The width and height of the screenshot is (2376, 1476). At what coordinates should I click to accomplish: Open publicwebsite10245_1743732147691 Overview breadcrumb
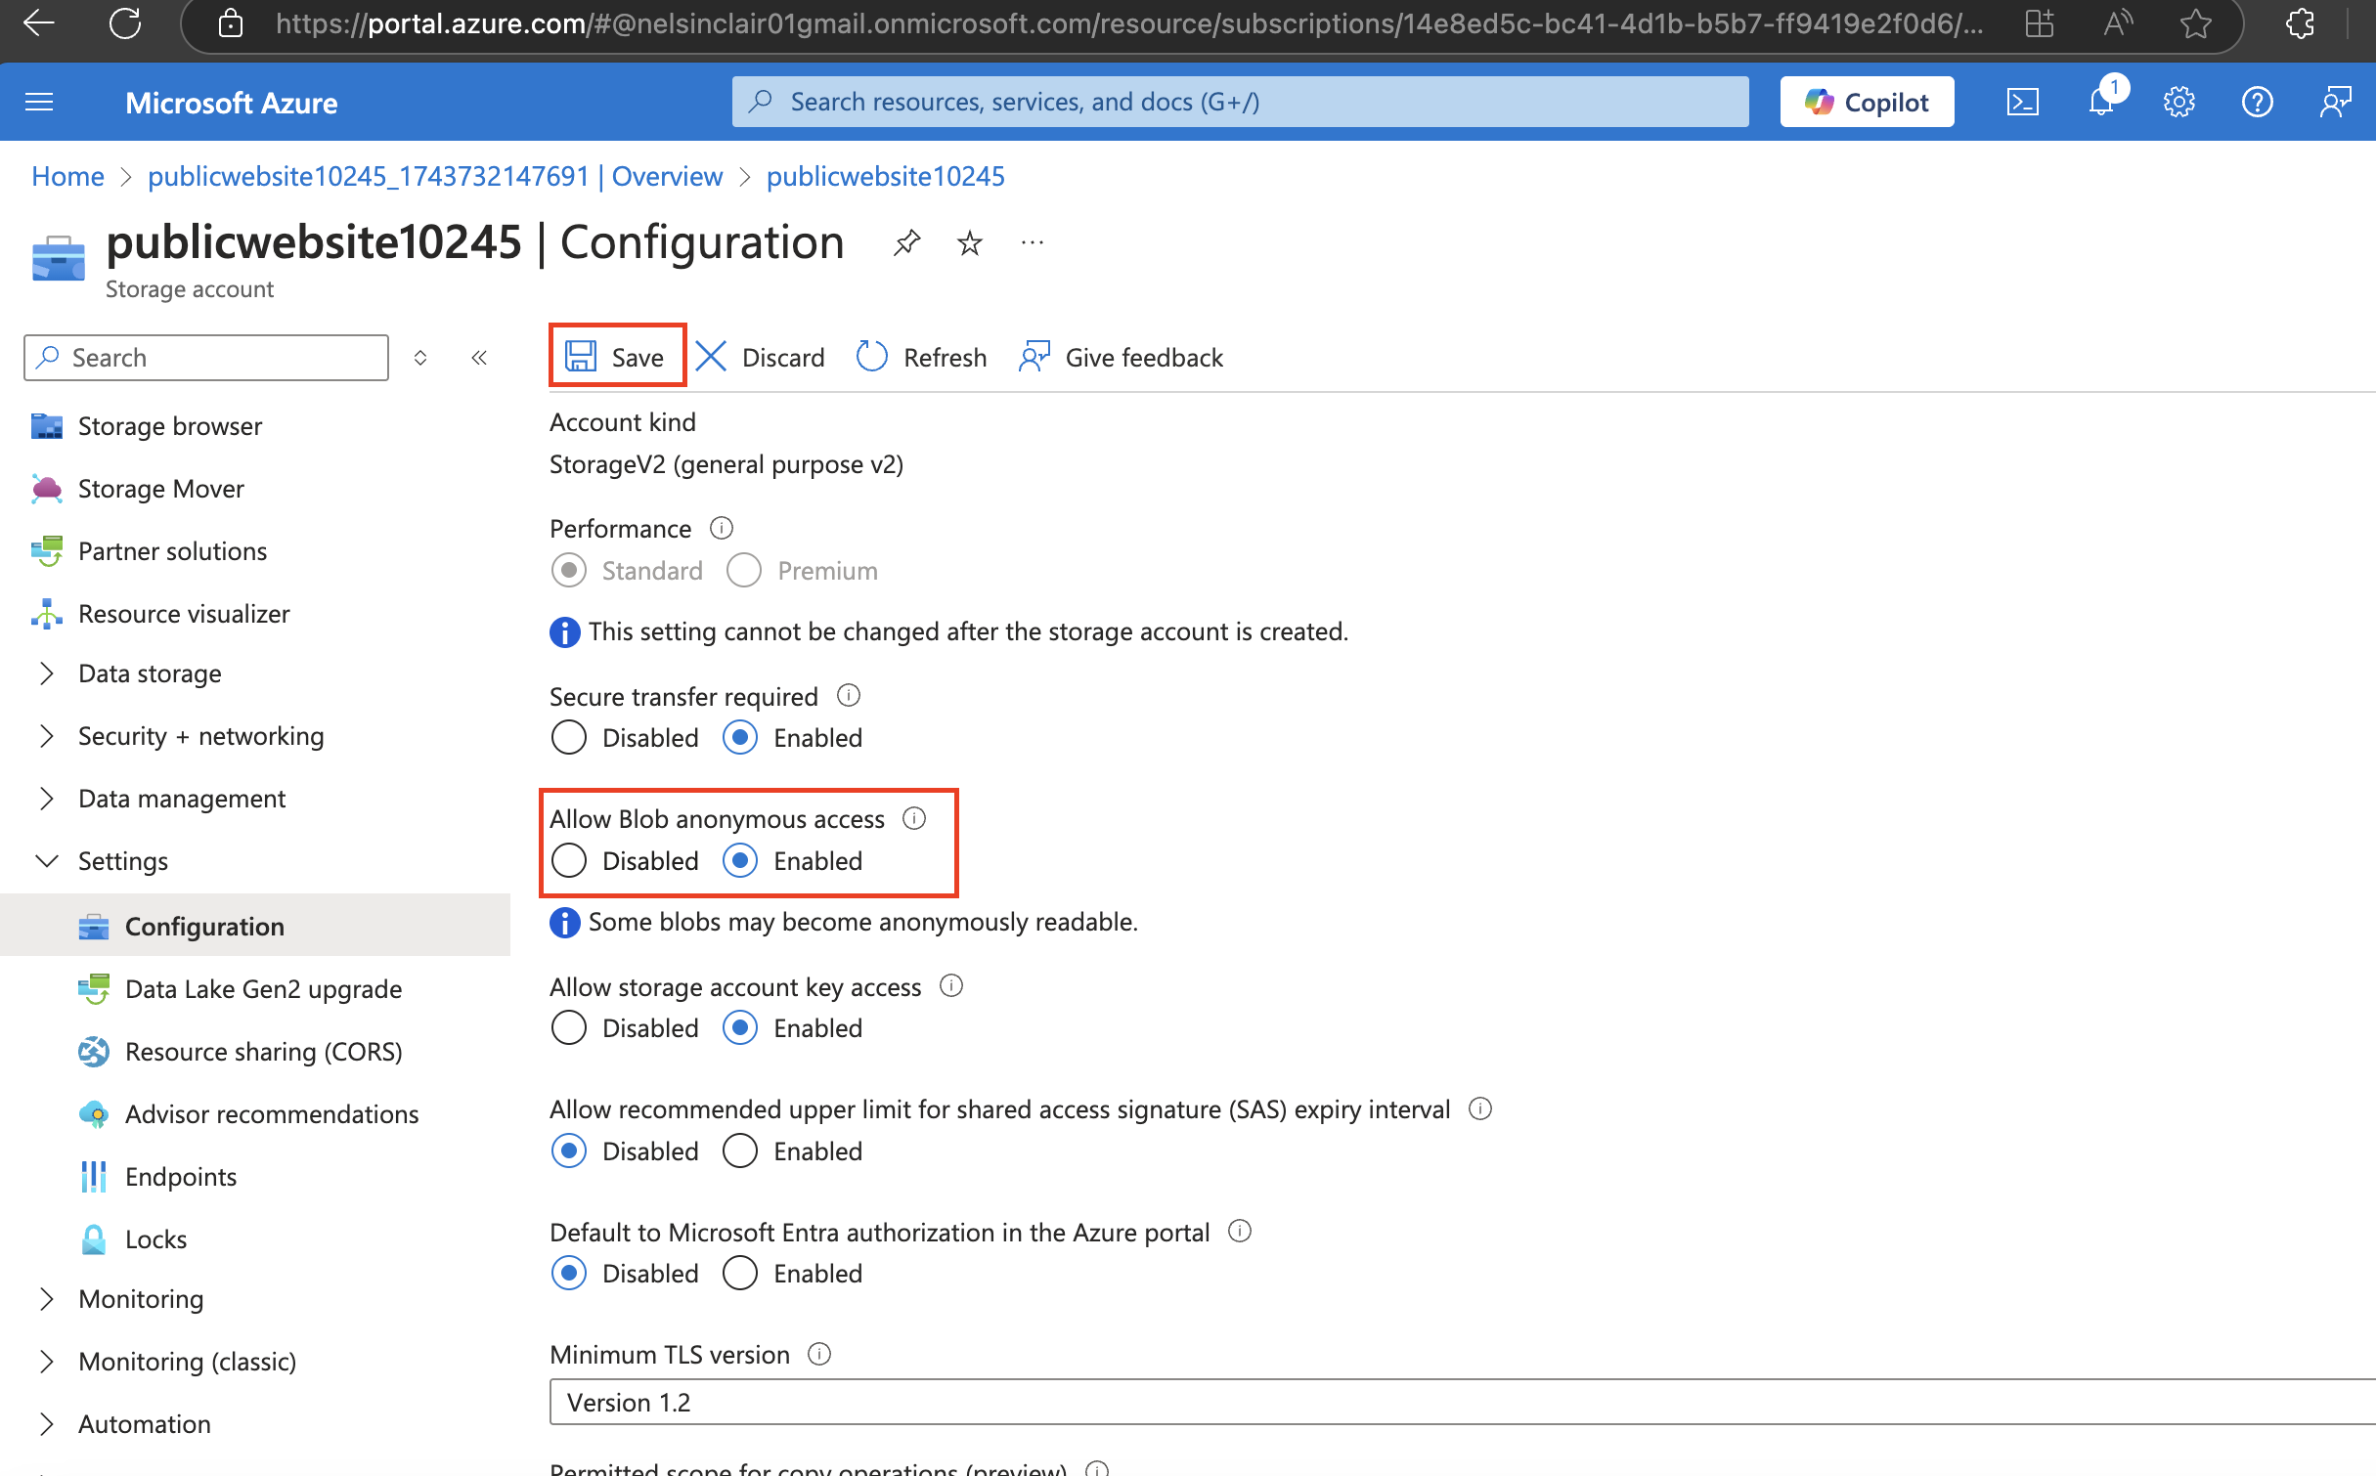click(x=435, y=176)
